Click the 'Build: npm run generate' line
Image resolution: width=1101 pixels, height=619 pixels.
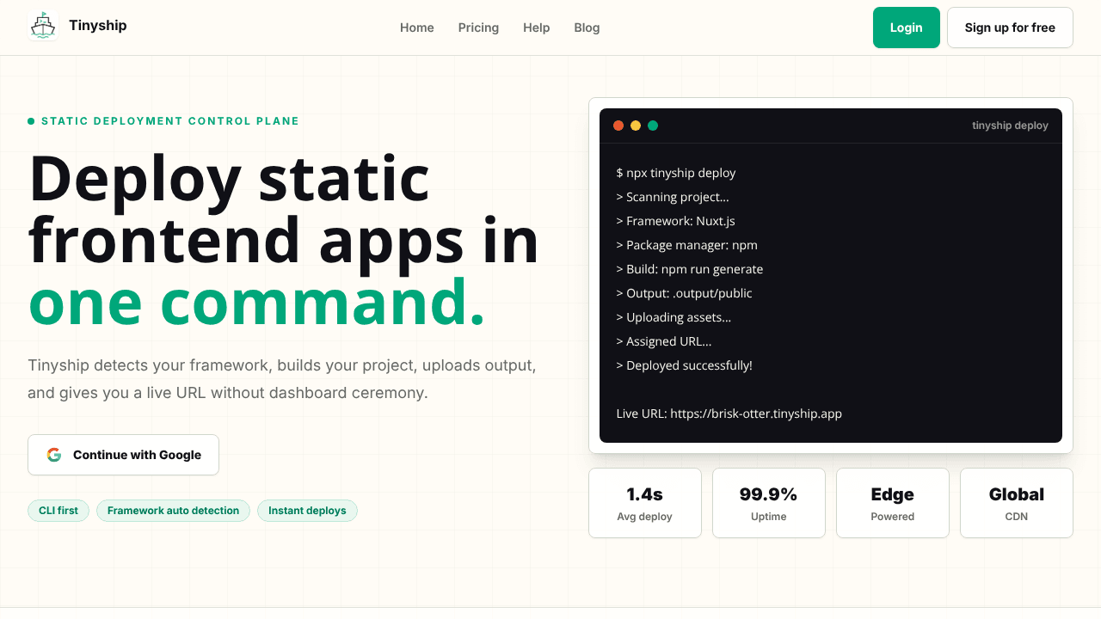[690, 269]
